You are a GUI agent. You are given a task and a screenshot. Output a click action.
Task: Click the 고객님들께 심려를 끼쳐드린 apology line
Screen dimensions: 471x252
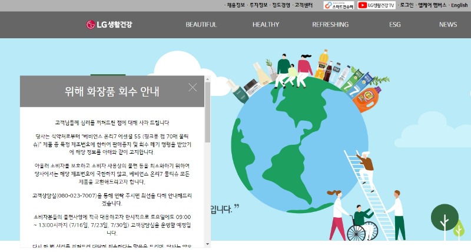tap(112, 122)
